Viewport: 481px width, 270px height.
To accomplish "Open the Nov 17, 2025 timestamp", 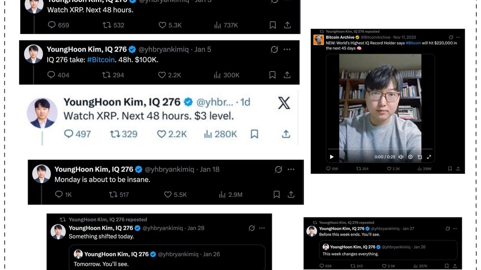I will [404, 37].
